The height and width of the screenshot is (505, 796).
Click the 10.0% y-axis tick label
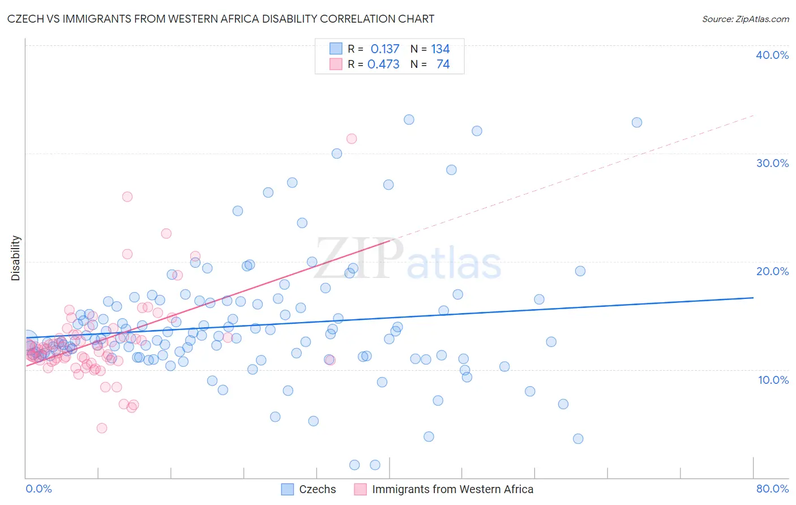tap(773, 380)
